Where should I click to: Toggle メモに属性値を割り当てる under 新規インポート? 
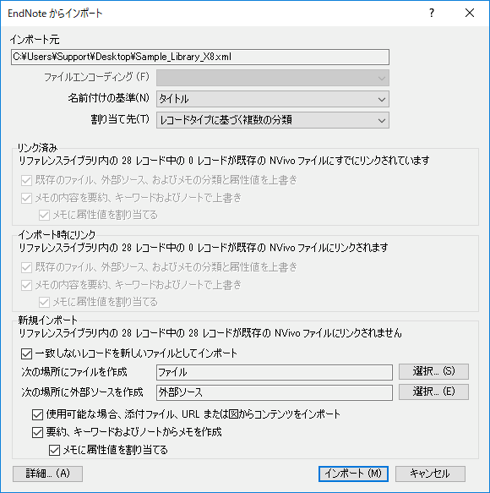pyautogui.click(x=54, y=450)
